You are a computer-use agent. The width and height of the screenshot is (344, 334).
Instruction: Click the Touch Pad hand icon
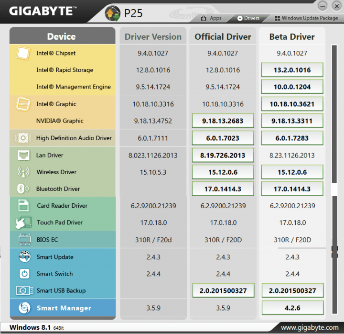point(23,223)
